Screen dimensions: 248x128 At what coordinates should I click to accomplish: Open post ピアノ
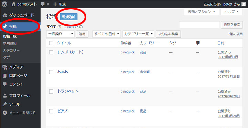62,111
